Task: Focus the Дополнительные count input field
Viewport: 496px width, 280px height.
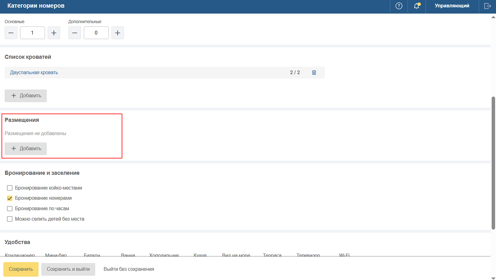Action: (x=96, y=33)
